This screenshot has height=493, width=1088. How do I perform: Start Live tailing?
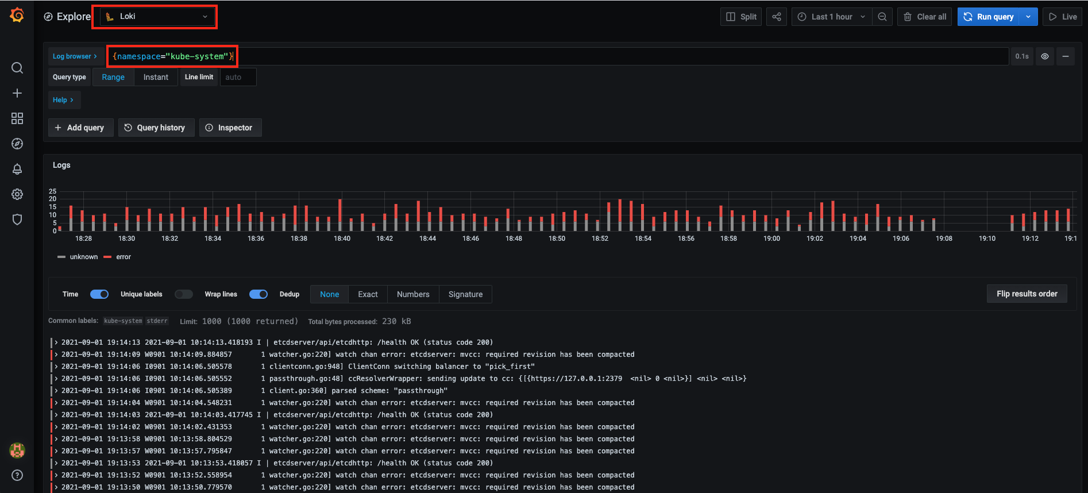point(1063,17)
